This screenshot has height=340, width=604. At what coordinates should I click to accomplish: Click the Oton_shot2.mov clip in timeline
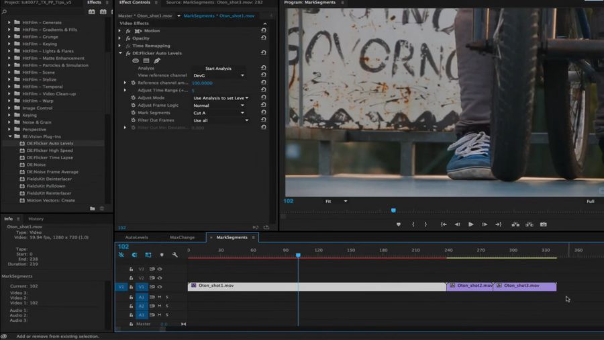470,286
